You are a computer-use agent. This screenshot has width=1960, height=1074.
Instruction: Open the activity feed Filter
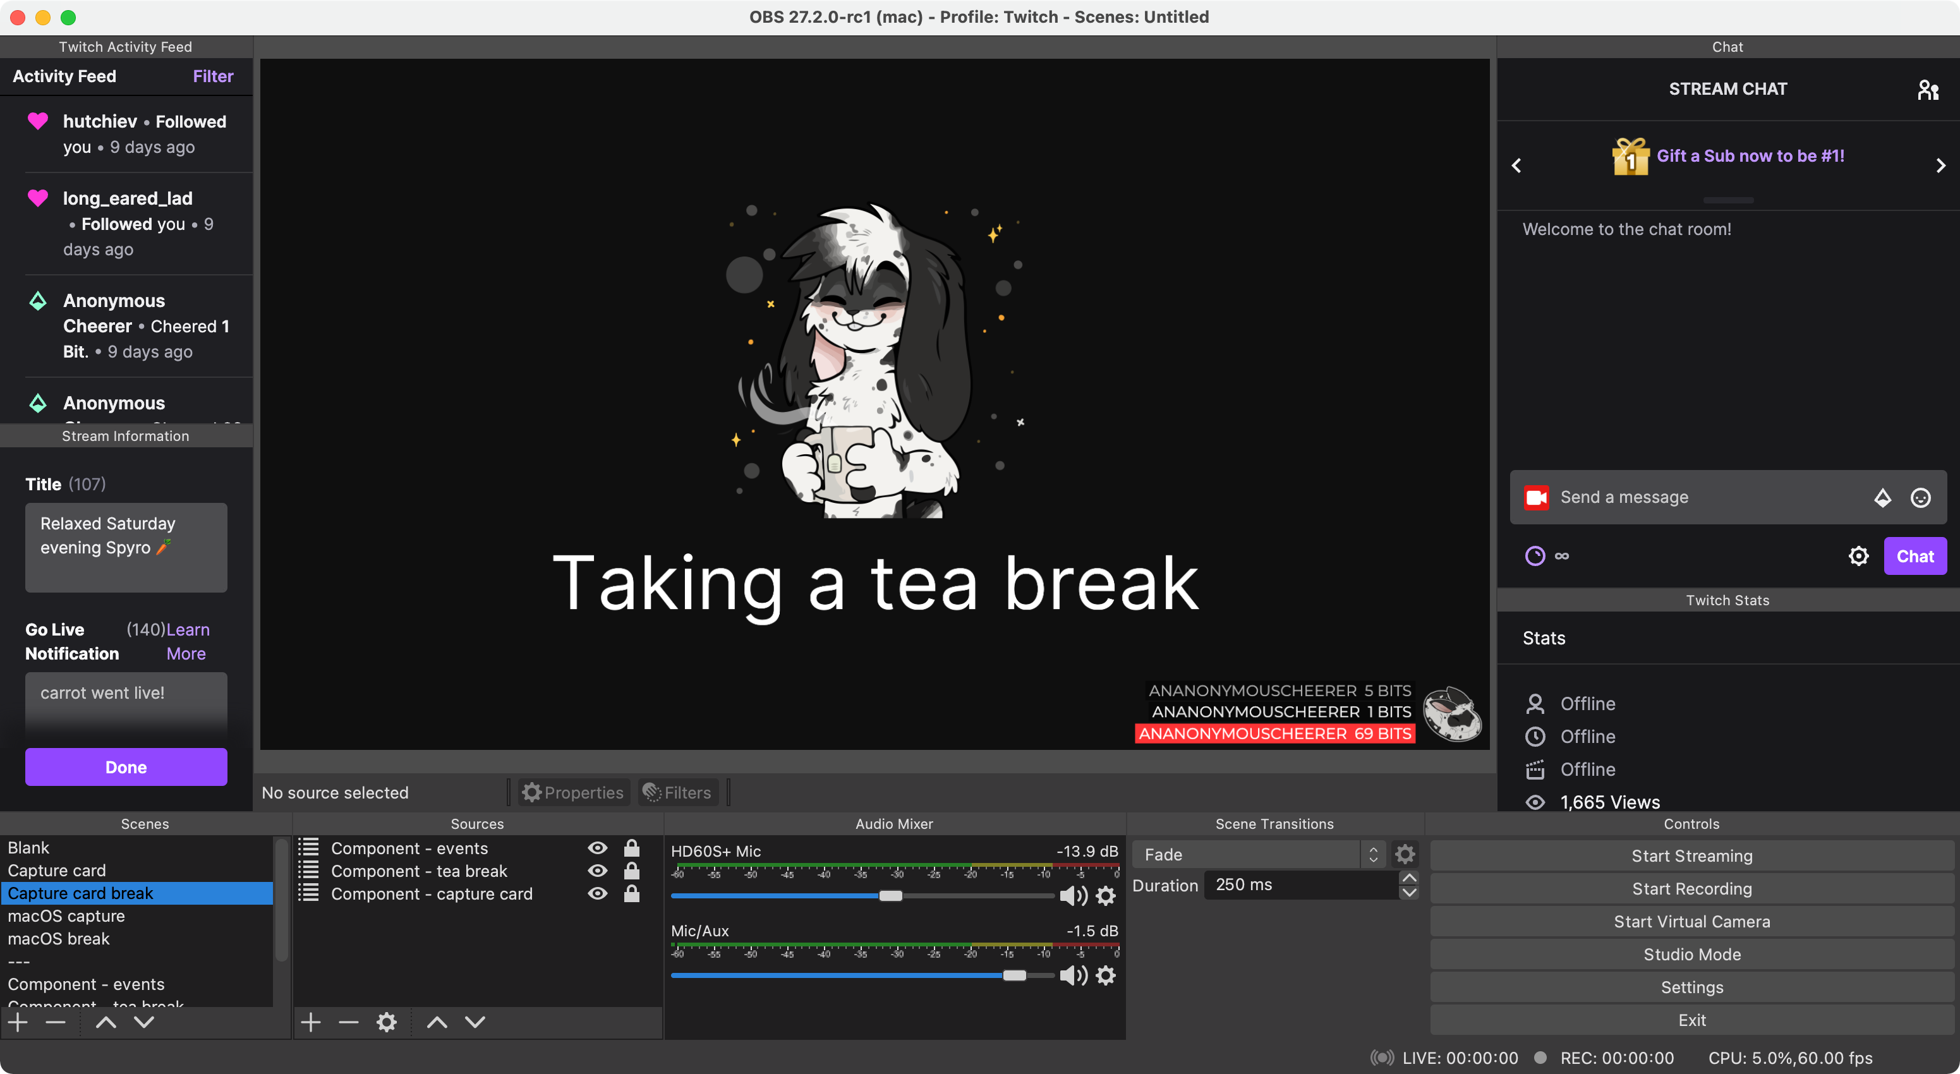click(x=213, y=76)
